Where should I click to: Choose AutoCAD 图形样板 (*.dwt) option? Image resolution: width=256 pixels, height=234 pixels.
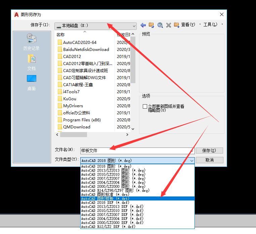(x=137, y=198)
